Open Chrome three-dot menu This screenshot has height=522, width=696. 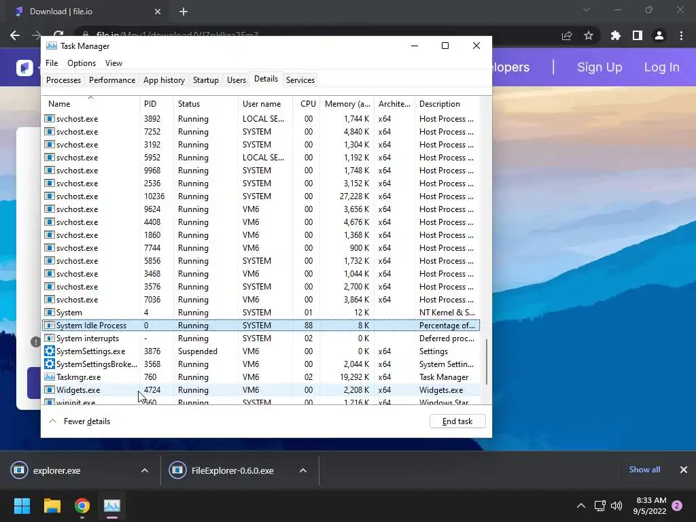pyautogui.click(x=681, y=35)
